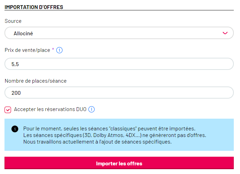240x174 pixels.
Task: Click the banner line about séances classiques
Action: click(x=109, y=128)
